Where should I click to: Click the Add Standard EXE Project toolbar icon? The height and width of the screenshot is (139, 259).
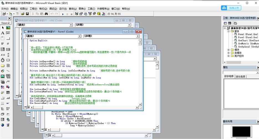click(x=4, y=14)
